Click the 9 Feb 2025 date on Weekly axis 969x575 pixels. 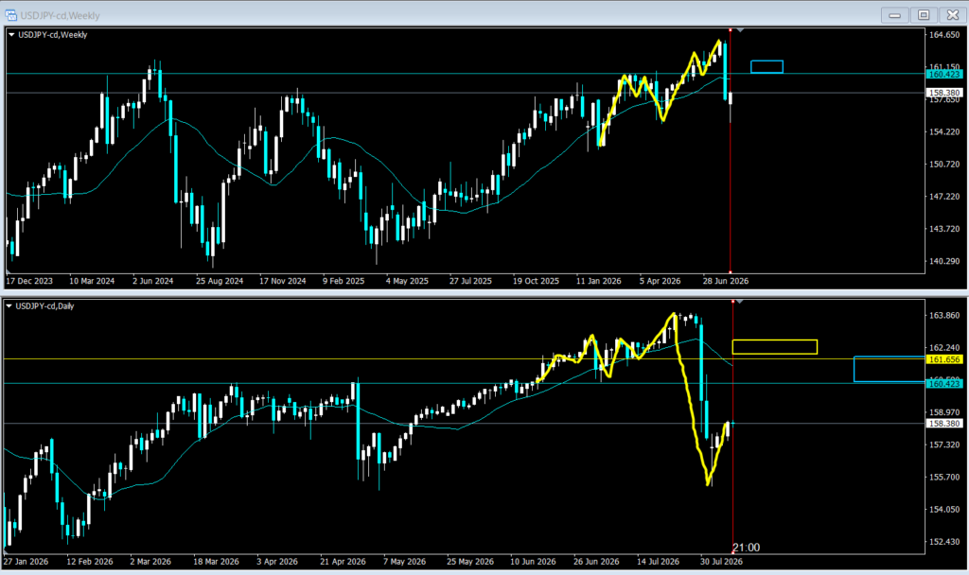pyautogui.click(x=344, y=281)
